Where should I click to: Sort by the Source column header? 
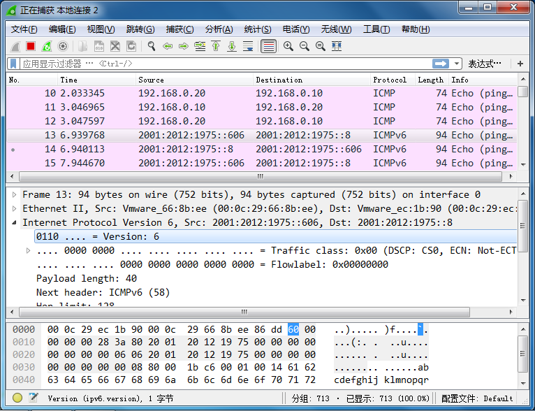(194, 80)
